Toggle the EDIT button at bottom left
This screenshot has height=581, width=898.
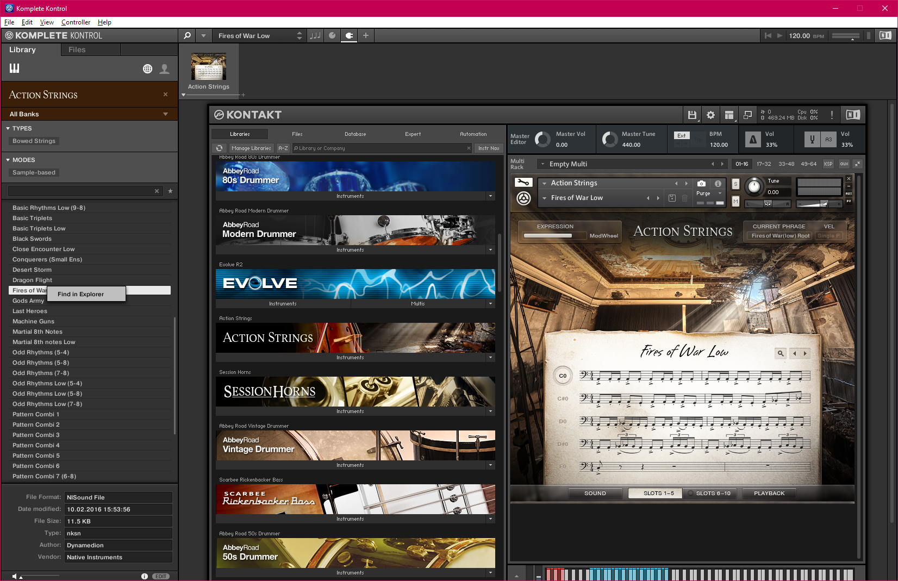pos(161,576)
